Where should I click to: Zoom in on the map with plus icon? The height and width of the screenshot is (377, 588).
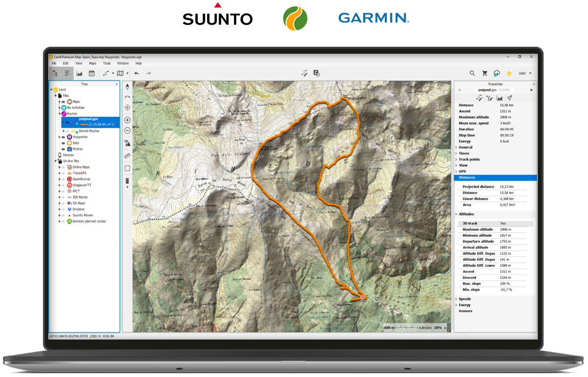coord(127,120)
